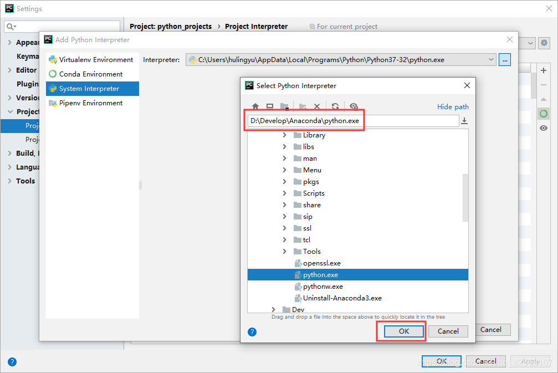The width and height of the screenshot is (558, 373).
Task: Select System Interpreter
Action: [x=93, y=89]
